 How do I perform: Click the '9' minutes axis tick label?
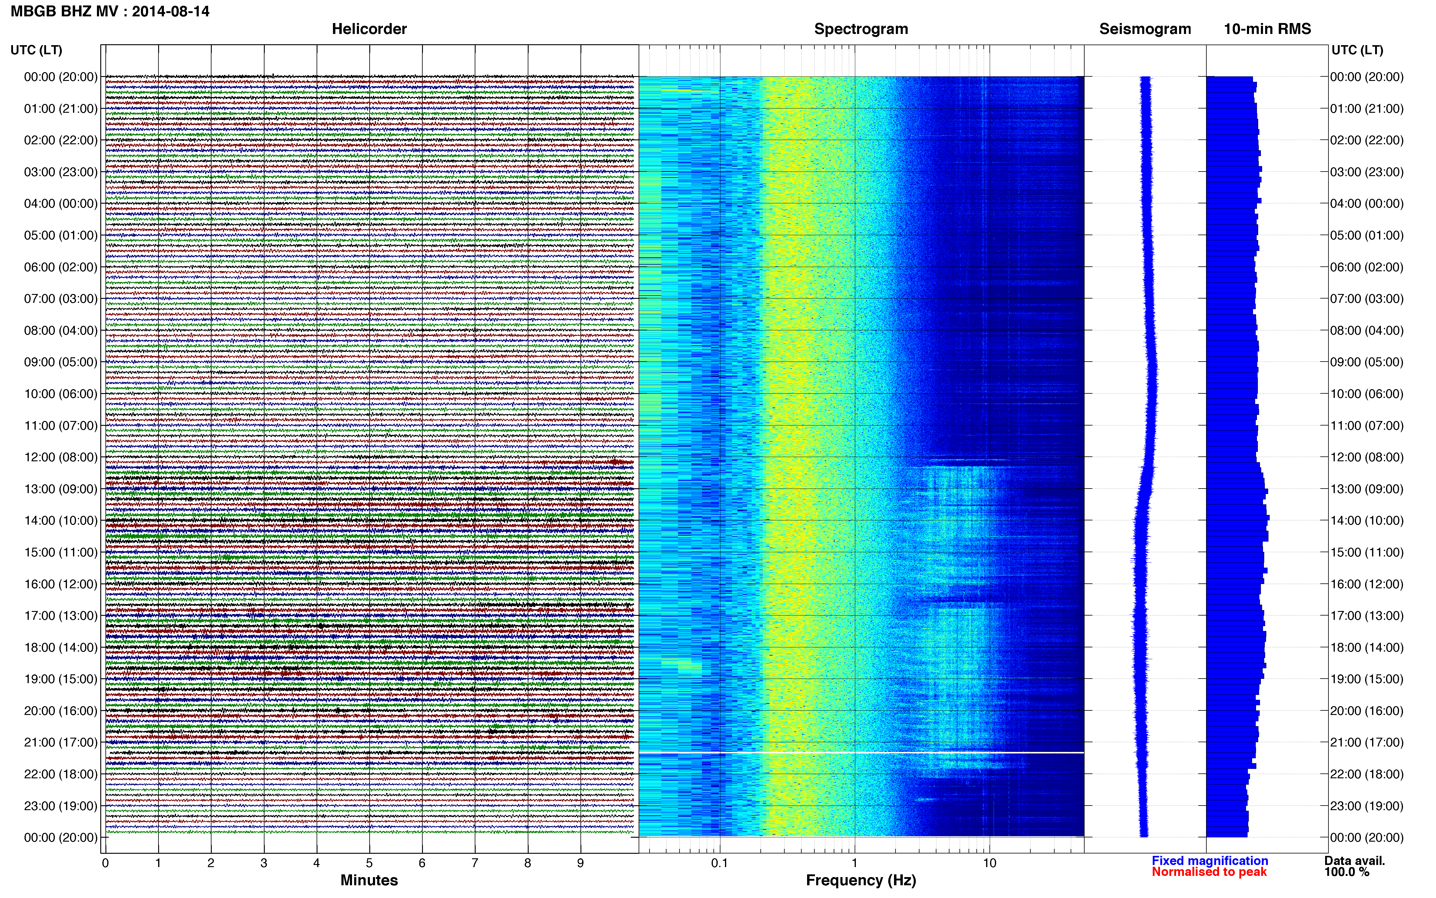coord(580,863)
